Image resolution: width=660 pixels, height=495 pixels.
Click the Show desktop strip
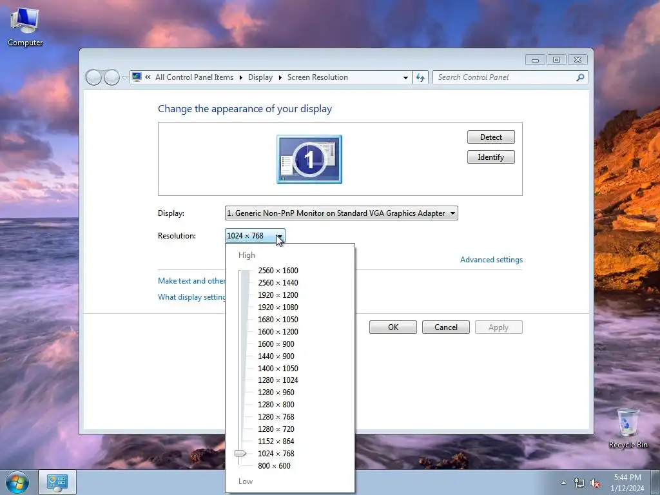(655, 482)
